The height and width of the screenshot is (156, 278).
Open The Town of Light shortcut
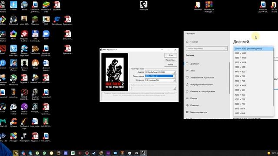(x=24, y=123)
